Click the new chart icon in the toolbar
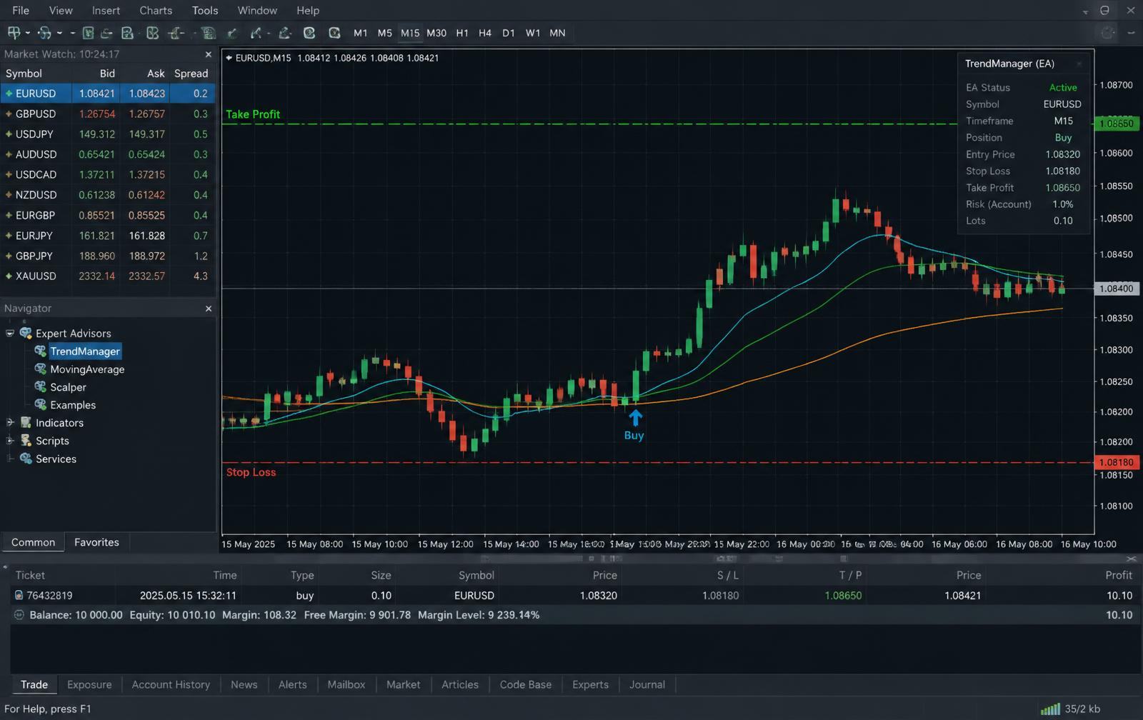Image resolution: width=1143 pixels, height=720 pixels. click(x=14, y=33)
